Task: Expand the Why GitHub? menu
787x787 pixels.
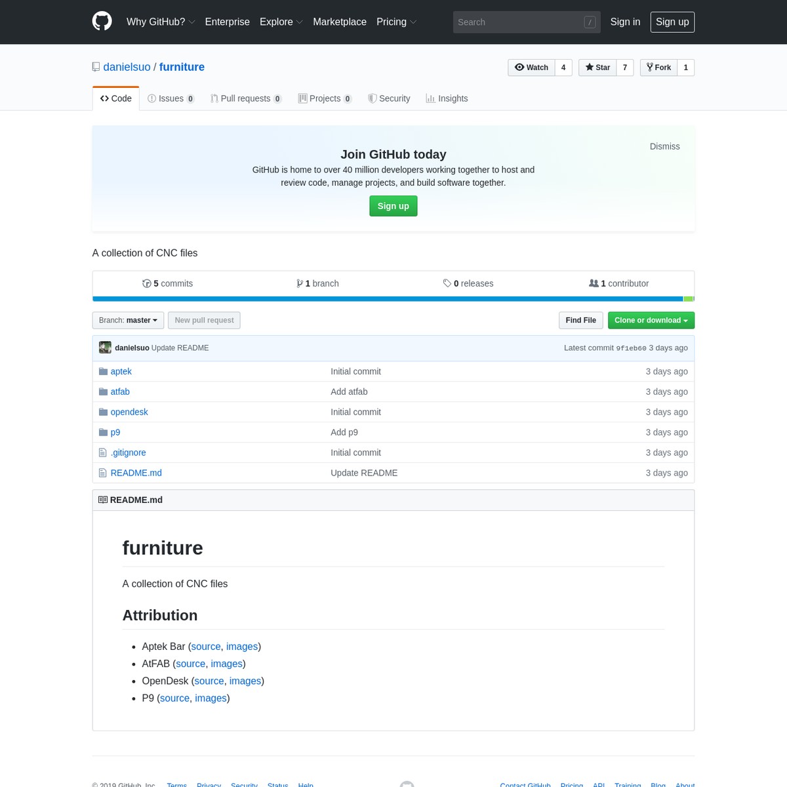Action: 161,22
